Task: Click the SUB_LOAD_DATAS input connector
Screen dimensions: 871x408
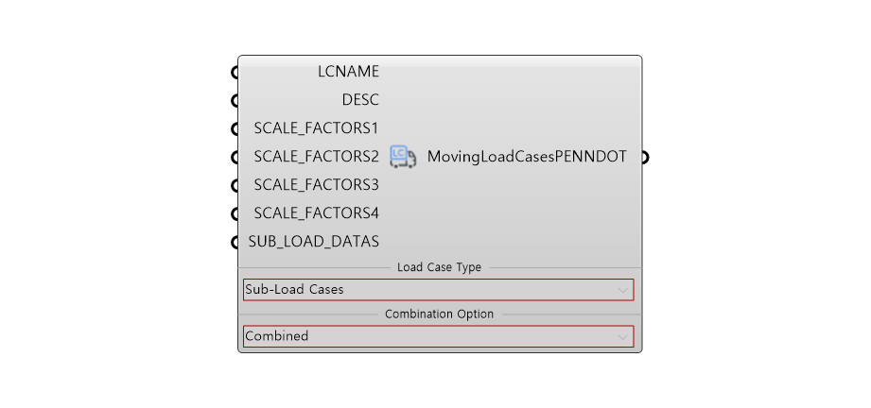Action: point(235,242)
